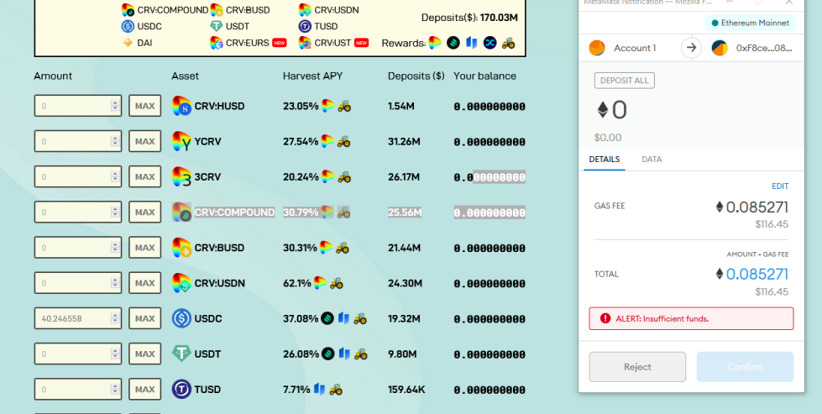
Task: Click the DAI icon in the top legend
Action: (128, 43)
